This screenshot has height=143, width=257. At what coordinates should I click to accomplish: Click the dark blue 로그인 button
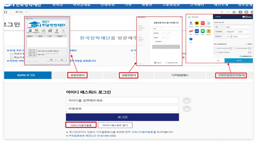coord(122,117)
